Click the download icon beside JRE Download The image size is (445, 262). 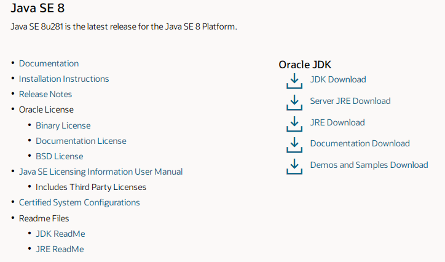tap(294, 124)
